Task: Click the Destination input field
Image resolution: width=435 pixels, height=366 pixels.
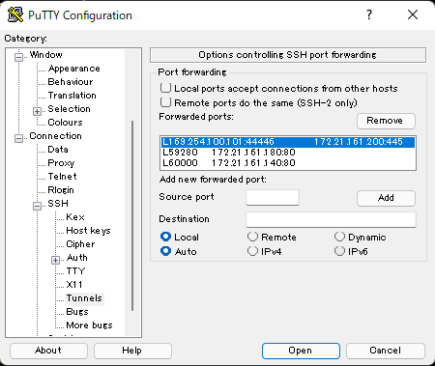Action: pyautogui.click(x=331, y=219)
